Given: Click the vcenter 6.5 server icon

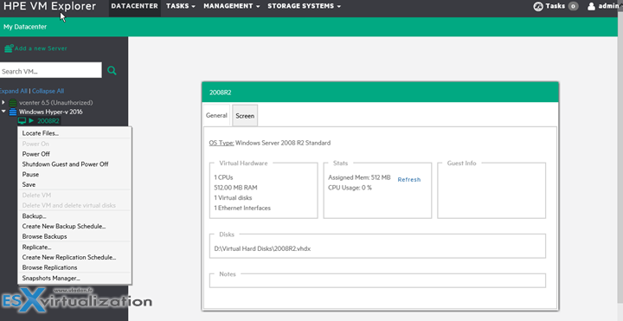Looking at the screenshot, I should pyautogui.click(x=13, y=102).
